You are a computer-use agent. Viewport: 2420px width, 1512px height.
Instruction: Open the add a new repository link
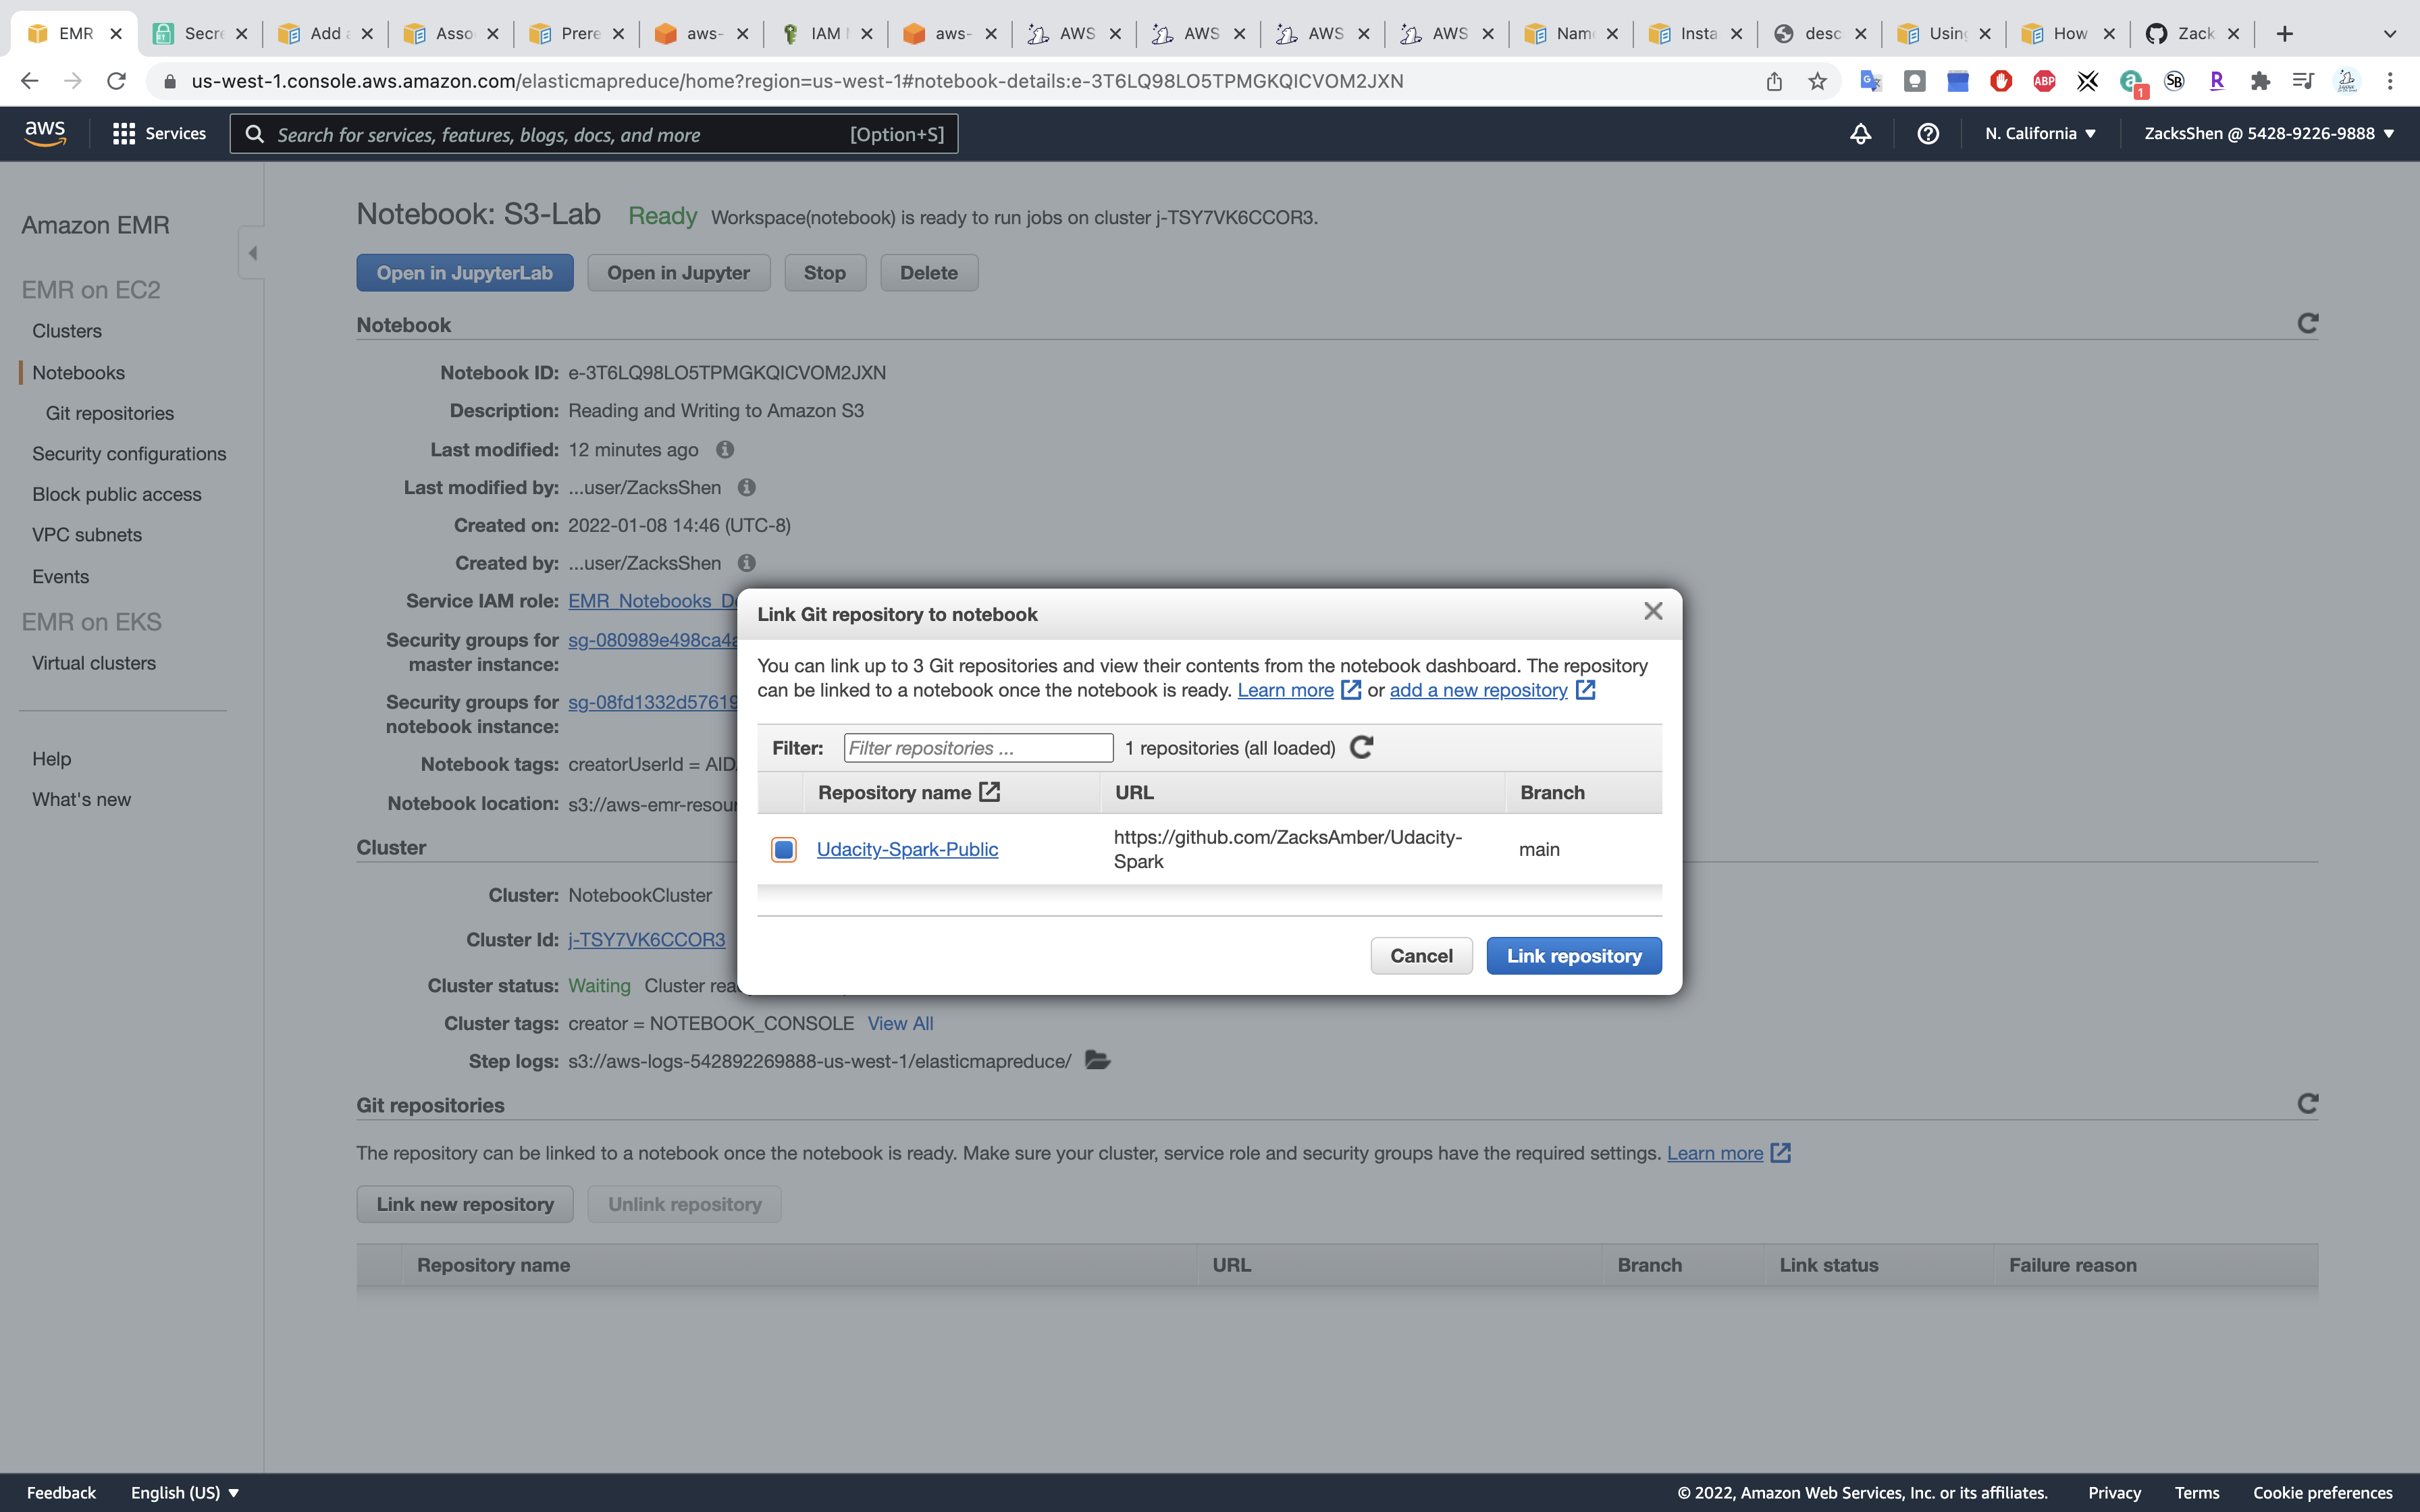click(x=1478, y=690)
